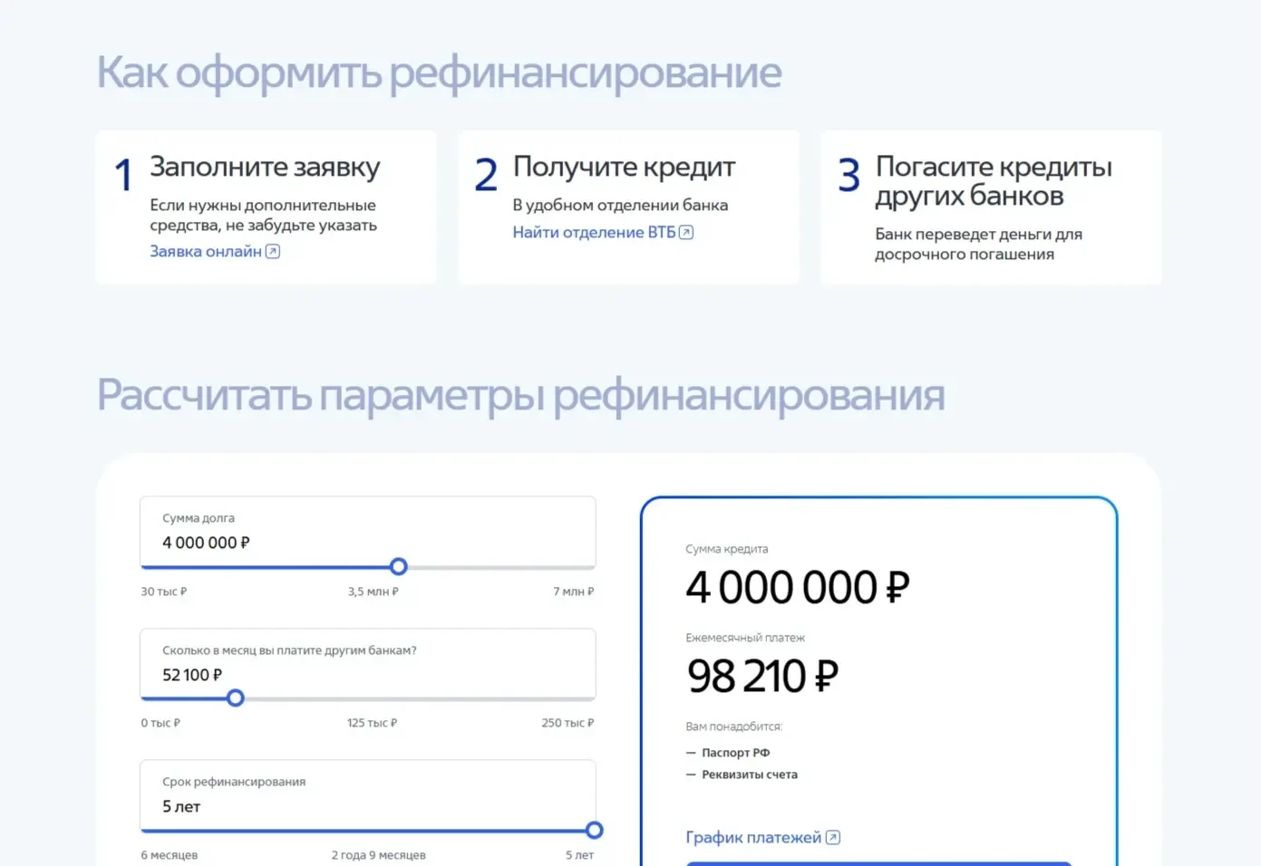The image size is (1261, 866).
Task: Click the '30 тыс ₽' scale label
Action: pyautogui.click(x=164, y=592)
